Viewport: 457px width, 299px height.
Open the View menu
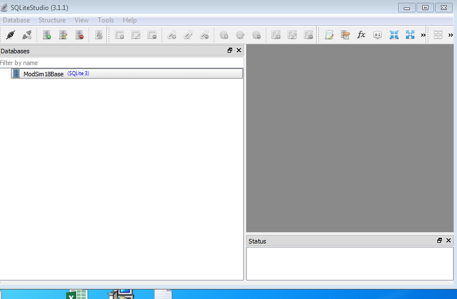pos(82,20)
